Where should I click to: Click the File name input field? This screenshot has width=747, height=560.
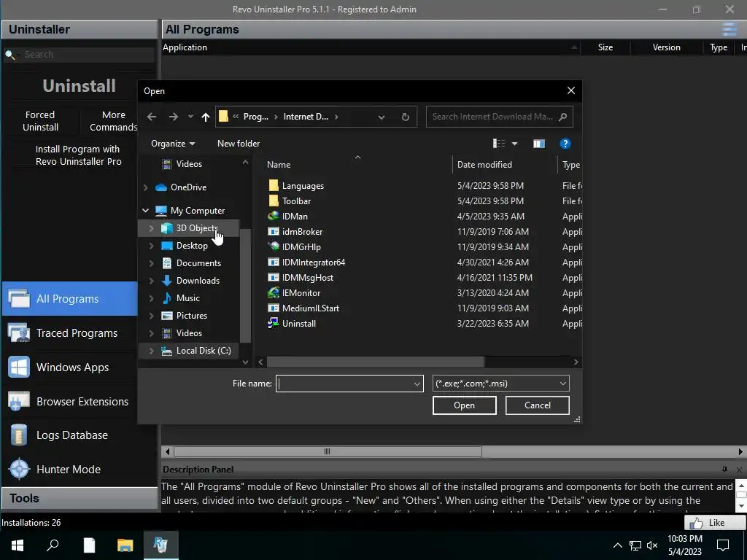[344, 384]
